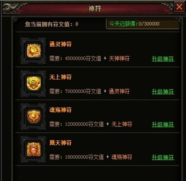
Task: Click 升级神符 link in the 魂殇神符 row
Action: click(163, 124)
